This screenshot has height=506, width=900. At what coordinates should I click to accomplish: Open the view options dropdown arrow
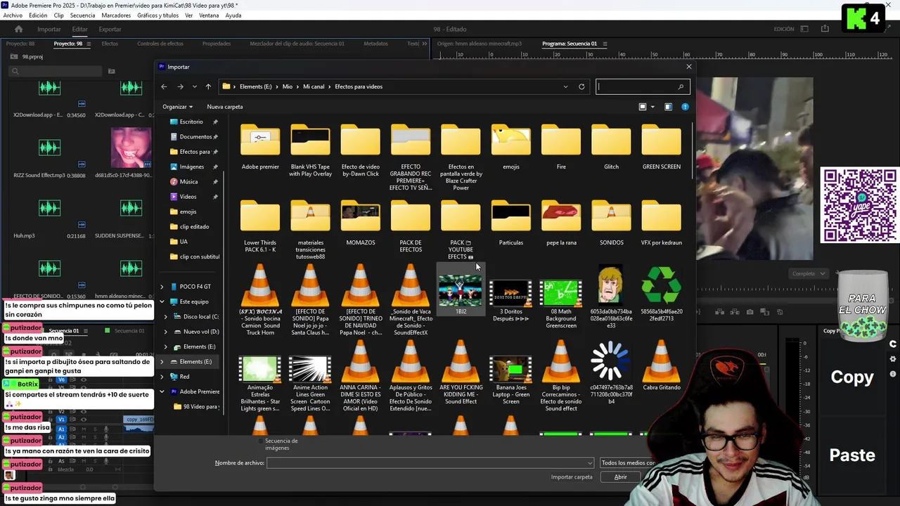(x=652, y=107)
